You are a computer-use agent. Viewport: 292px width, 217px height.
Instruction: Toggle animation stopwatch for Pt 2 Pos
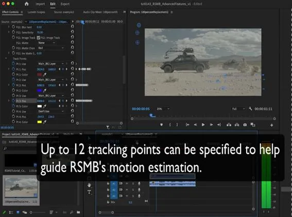(x=13, y=85)
